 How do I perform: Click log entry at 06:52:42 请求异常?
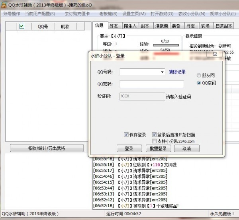pos(130,200)
